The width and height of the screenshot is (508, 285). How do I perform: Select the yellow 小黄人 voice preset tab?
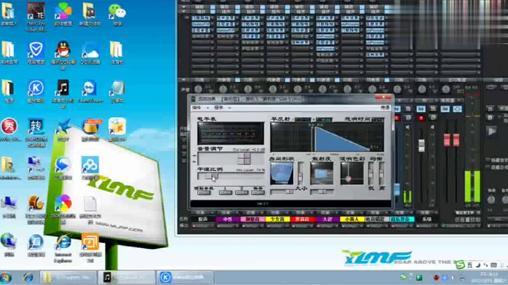[352, 219]
